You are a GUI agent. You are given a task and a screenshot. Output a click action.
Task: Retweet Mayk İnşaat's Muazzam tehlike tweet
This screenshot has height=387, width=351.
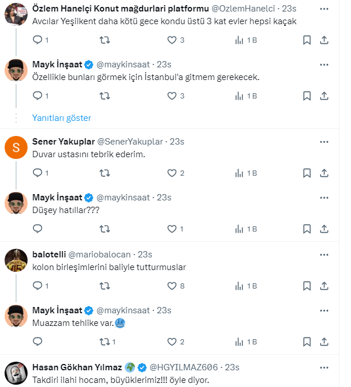pyautogui.click(x=105, y=342)
